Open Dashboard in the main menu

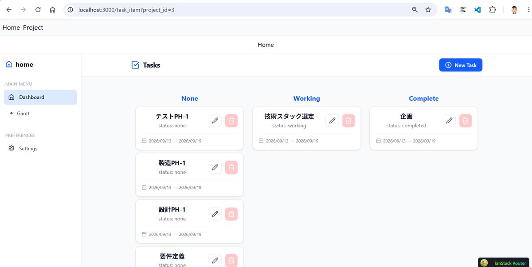click(x=40, y=97)
